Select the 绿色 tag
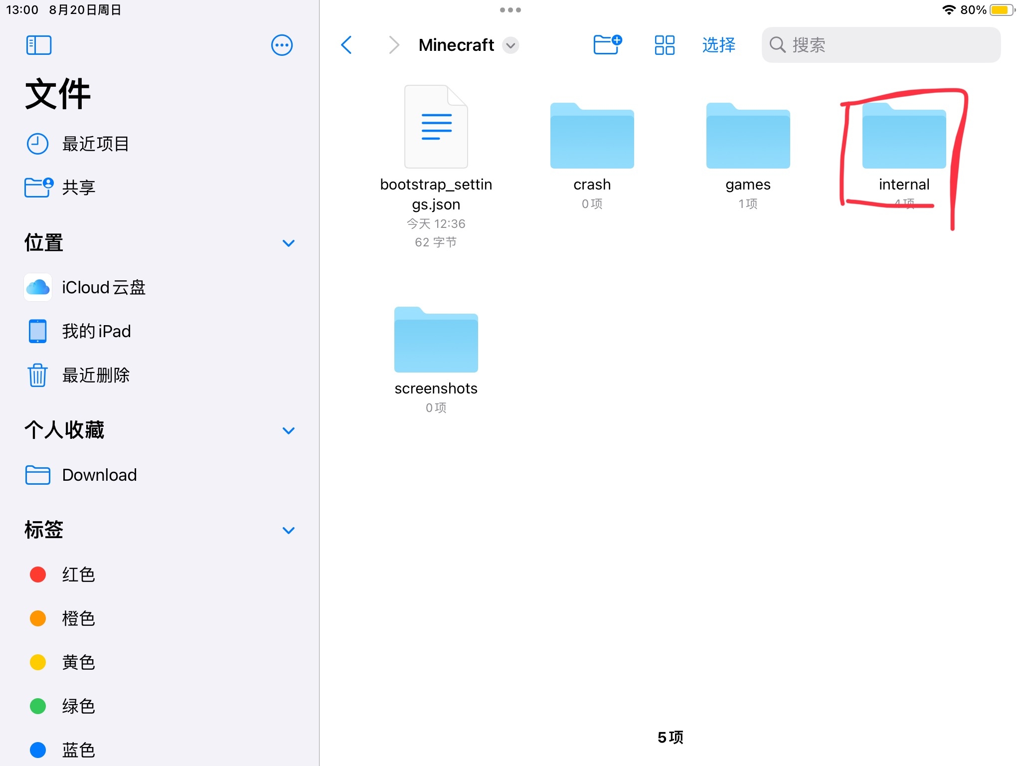 (160, 706)
